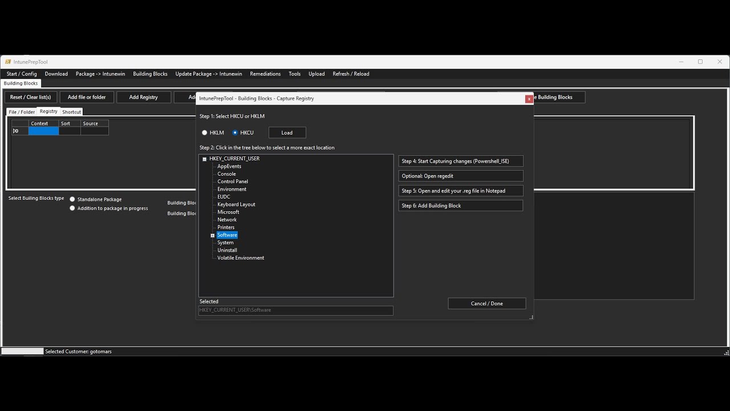
Task: Click the Cancel / Done button
Action: (486, 303)
